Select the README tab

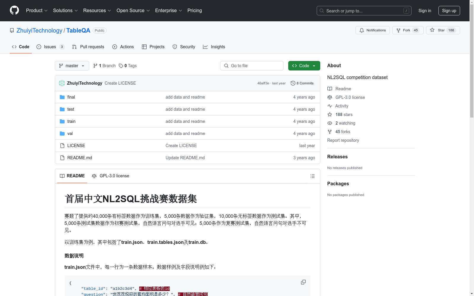(x=72, y=176)
